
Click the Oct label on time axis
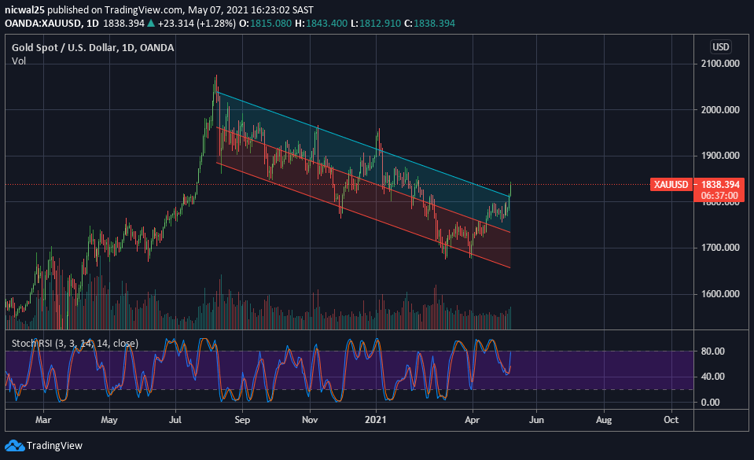click(x=671, y=420)
